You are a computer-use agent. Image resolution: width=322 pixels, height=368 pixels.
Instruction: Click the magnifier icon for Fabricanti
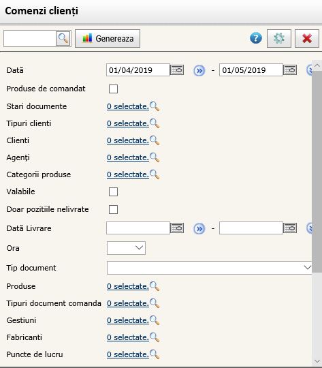(x=155, y=337)
